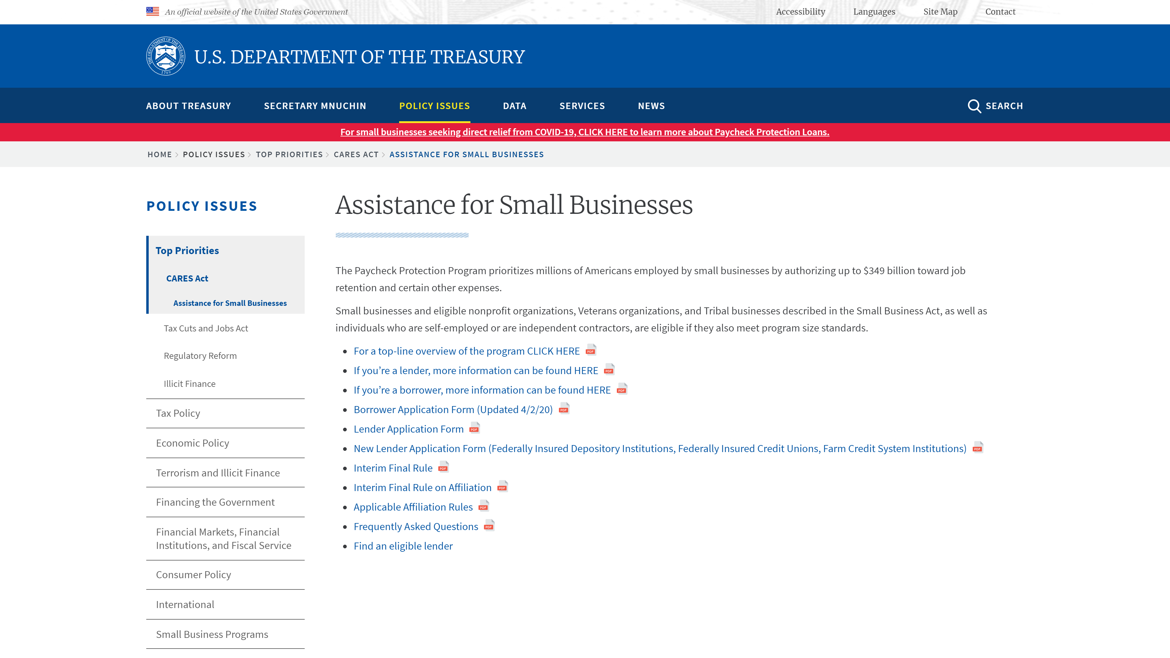Open PDF icon beside Lender Application Form
This screenshot has width=1170, height=658.
[x=475, y=428]
